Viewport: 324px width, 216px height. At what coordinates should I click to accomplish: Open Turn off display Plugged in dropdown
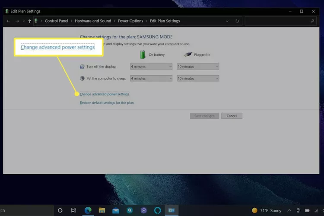pos(198,67)
